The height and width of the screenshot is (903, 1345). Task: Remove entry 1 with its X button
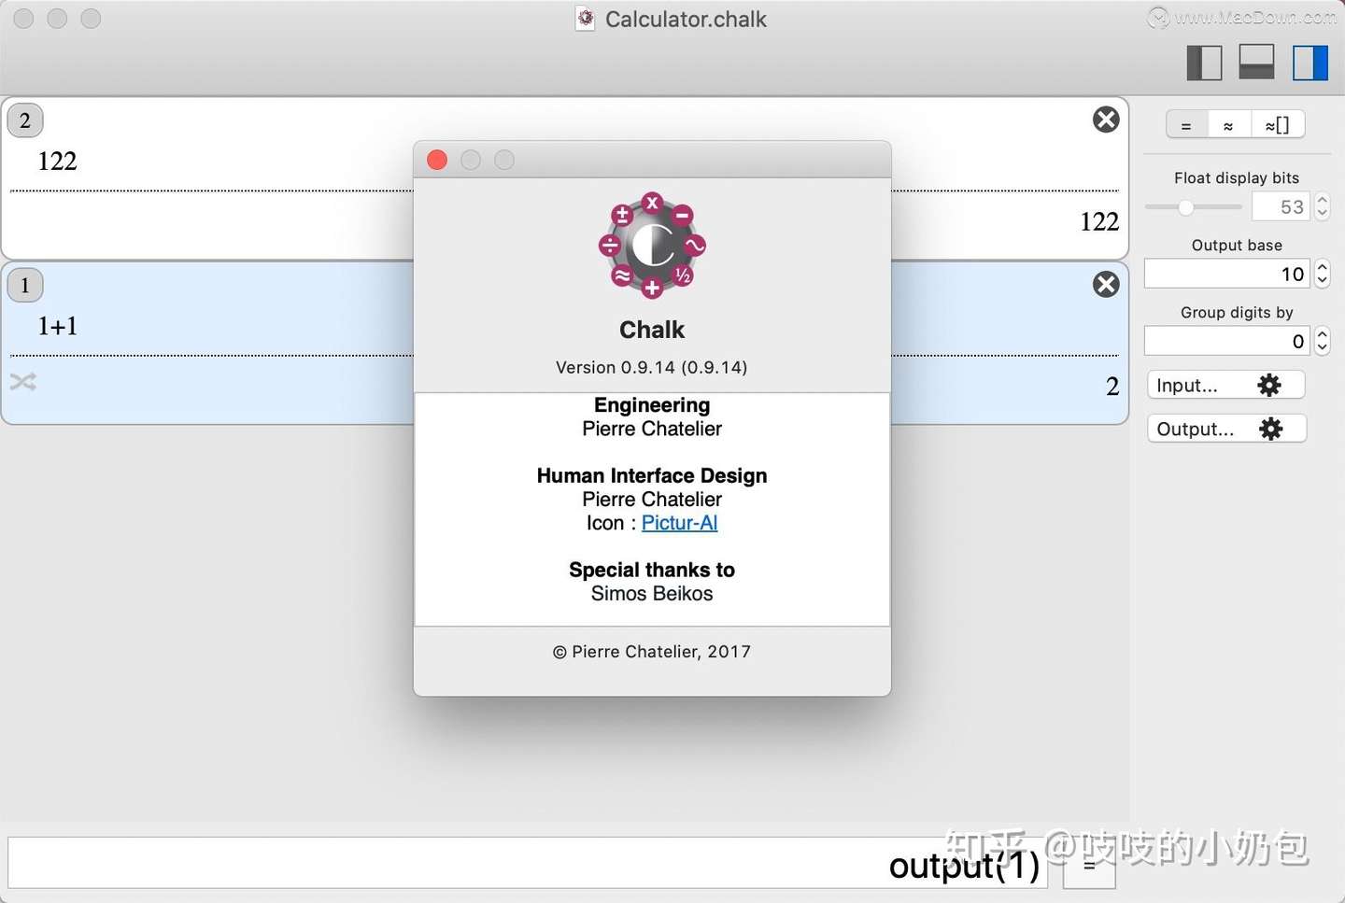1106,285
